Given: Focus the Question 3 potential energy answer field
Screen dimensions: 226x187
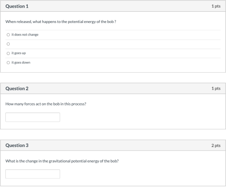Looking at the screenshot, I should pos(33,174).
